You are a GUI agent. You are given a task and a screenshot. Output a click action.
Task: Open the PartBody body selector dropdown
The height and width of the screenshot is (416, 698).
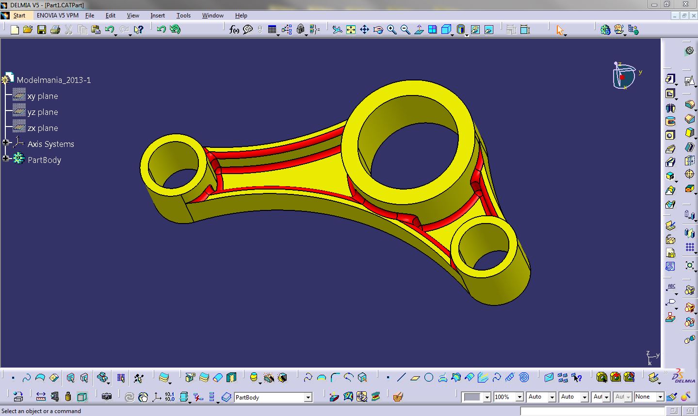pos(308,398)
